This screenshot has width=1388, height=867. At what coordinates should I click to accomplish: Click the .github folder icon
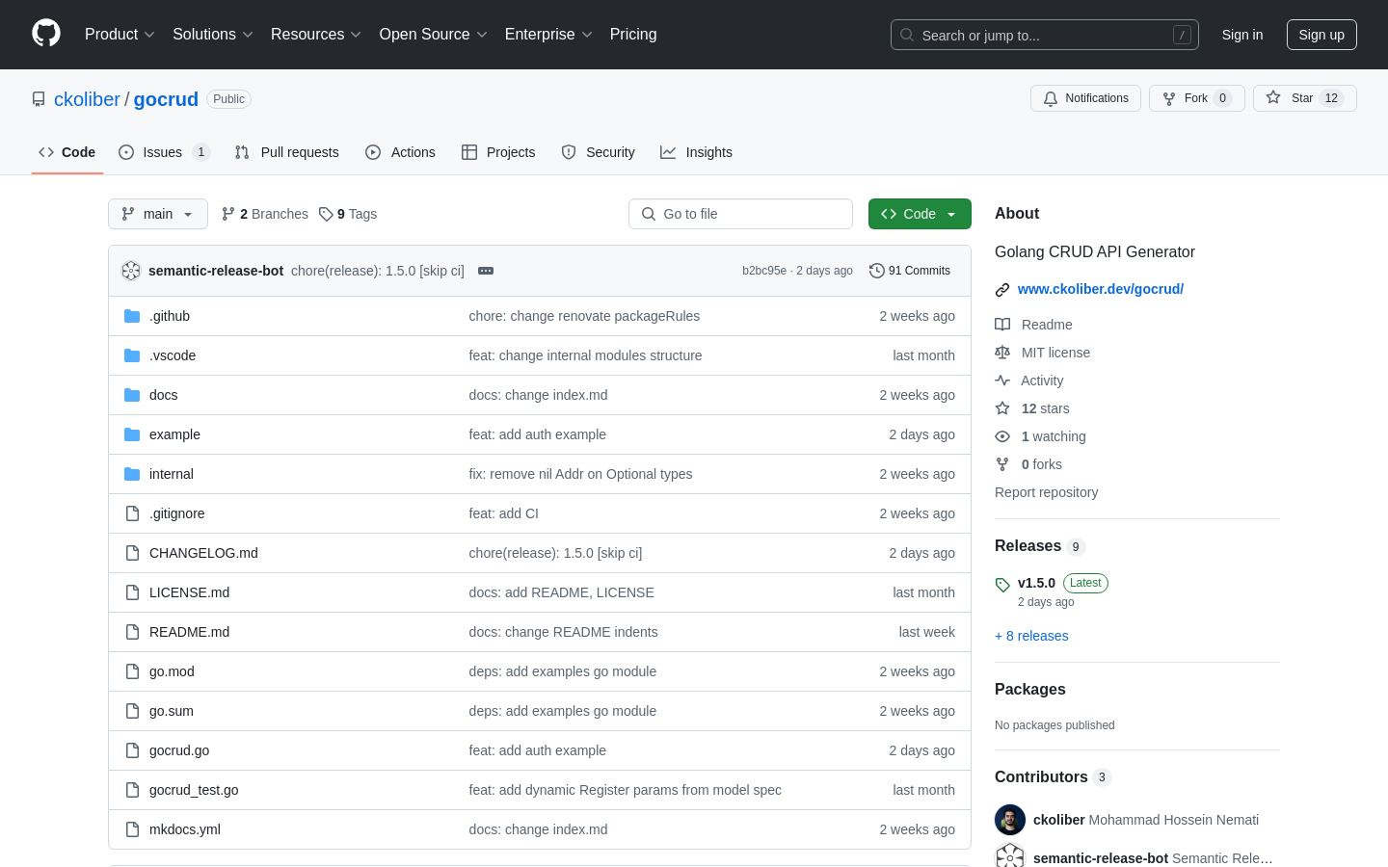click(x=132, y=316)
